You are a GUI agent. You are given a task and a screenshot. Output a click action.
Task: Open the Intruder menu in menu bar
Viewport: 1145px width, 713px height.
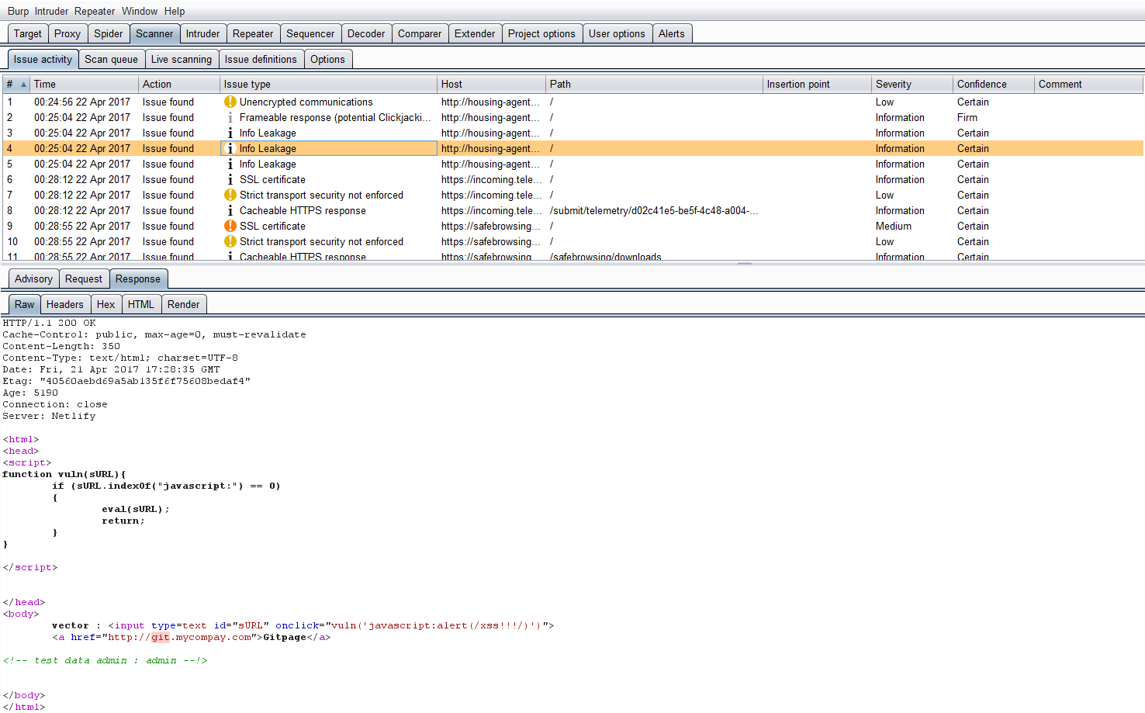pyautogui.click(x=51, y=11)
